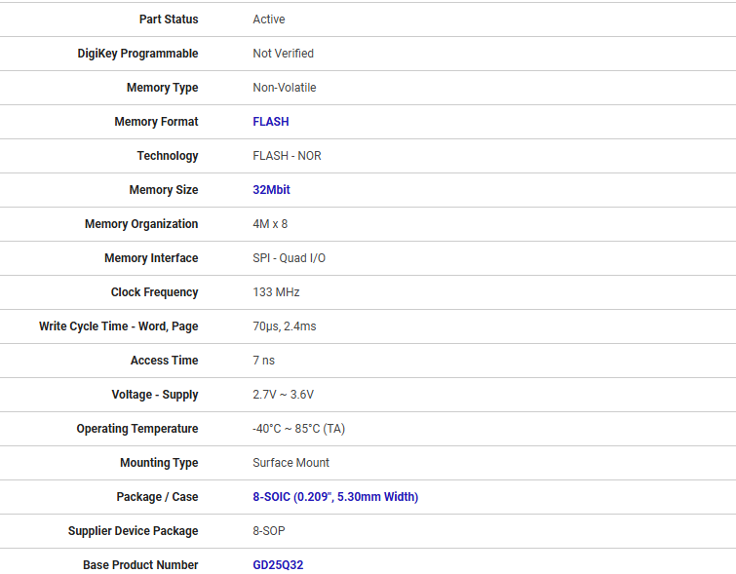Click the 133 MHz clock frequency value
The image size is (736, 574).
click(x=276, y=292)
